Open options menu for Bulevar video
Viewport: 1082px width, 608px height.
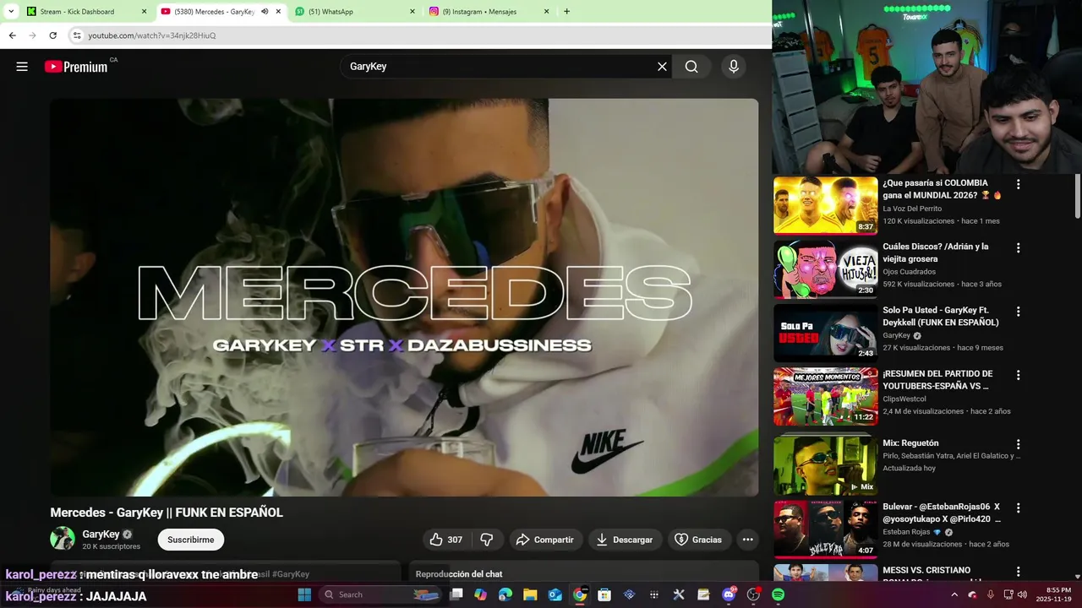pyautogui.click(x=1018, y=508)
